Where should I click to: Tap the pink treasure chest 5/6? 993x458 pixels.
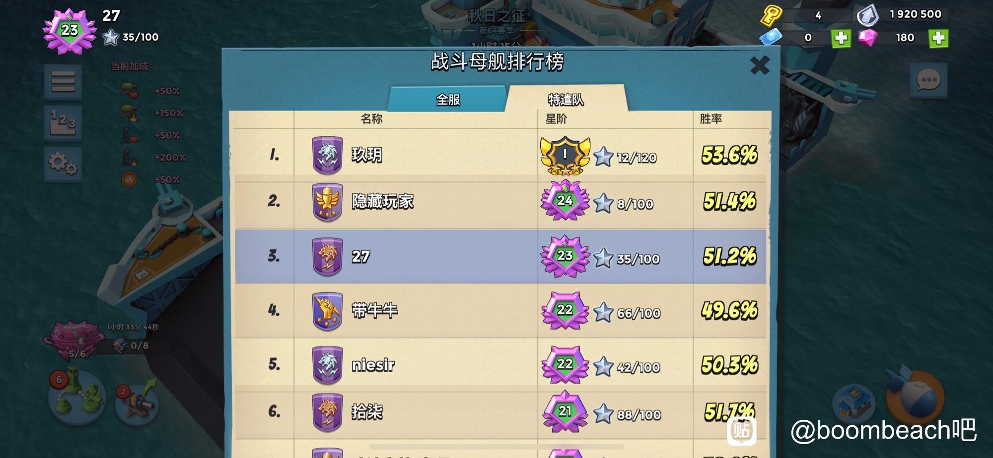pyautogui.click(x=74, y=340)
